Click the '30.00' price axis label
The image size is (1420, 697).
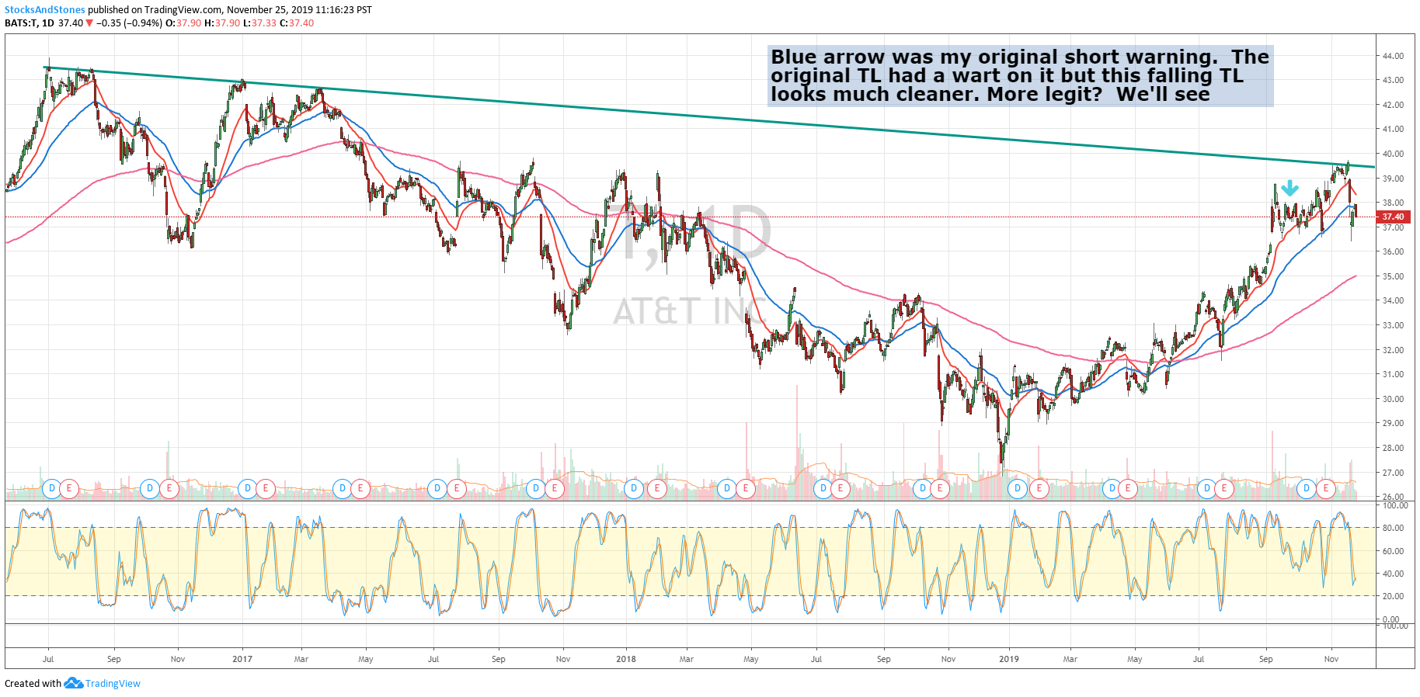coord(1393,399)
